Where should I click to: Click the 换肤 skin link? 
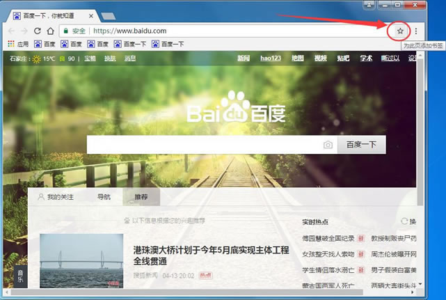pyautogui.click(x=110, y=58)
